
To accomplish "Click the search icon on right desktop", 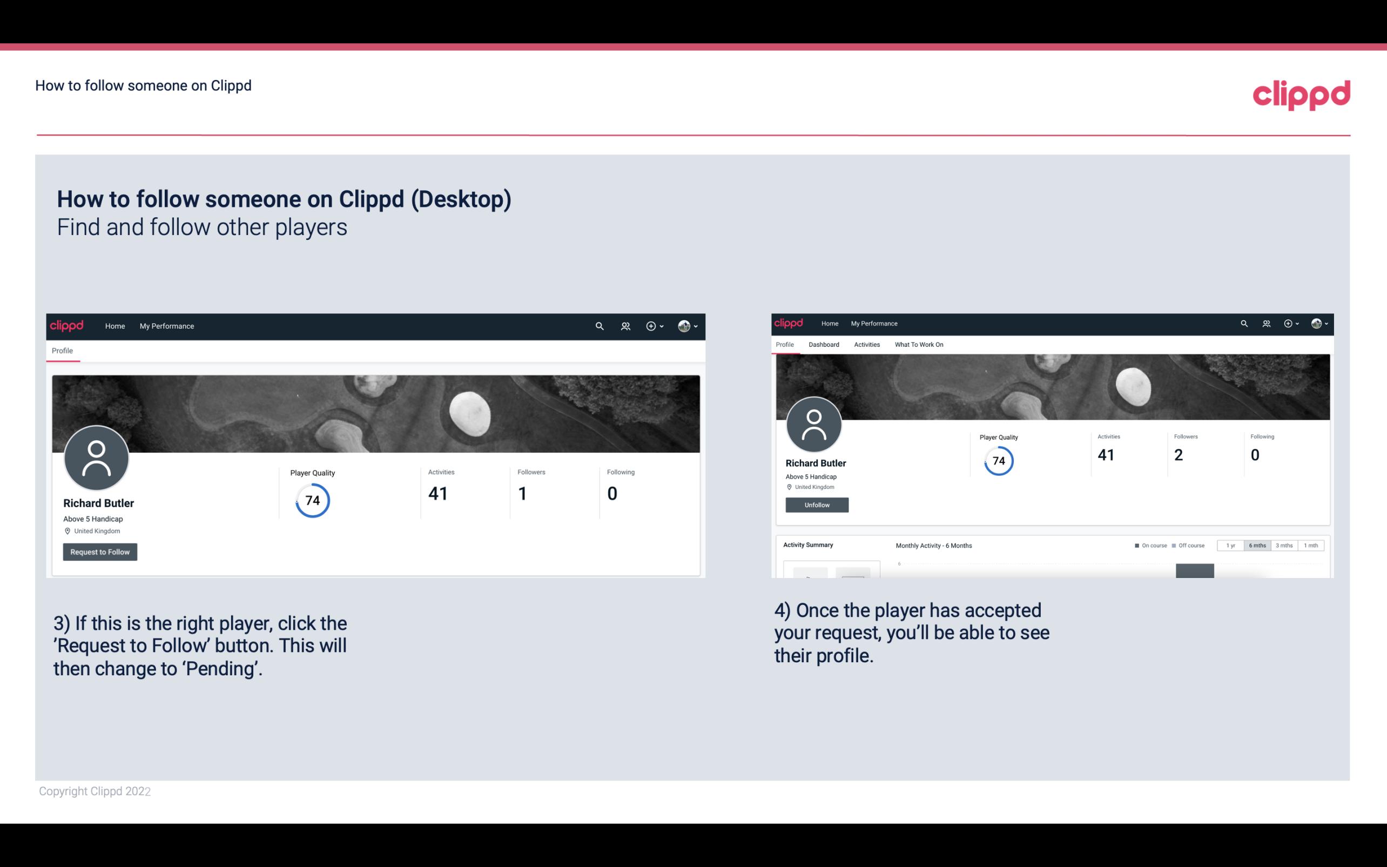I will 1244,322.
